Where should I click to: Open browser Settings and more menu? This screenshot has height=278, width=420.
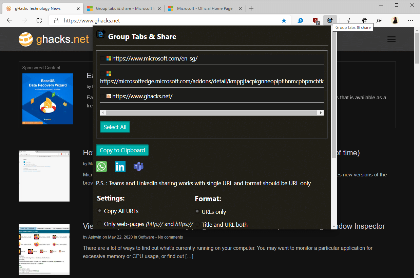tap(411, 21)
